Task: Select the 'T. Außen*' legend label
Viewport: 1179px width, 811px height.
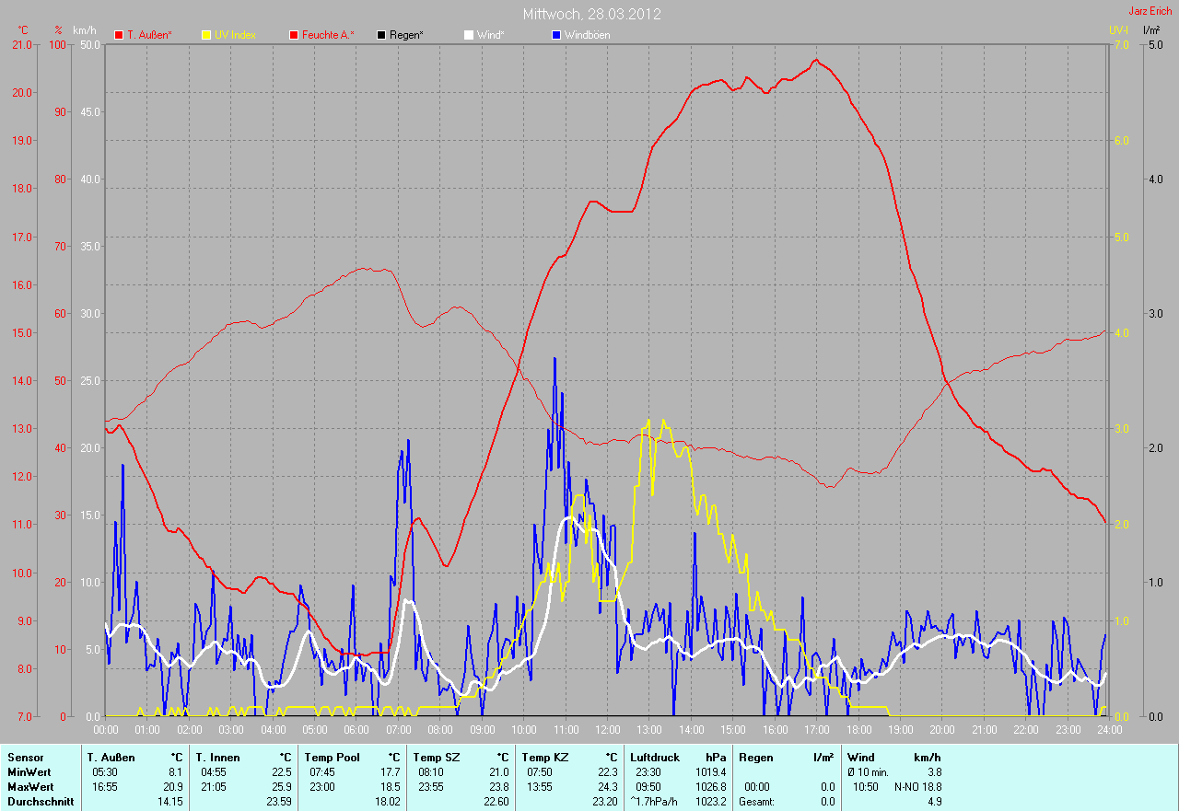Action: 149,35
